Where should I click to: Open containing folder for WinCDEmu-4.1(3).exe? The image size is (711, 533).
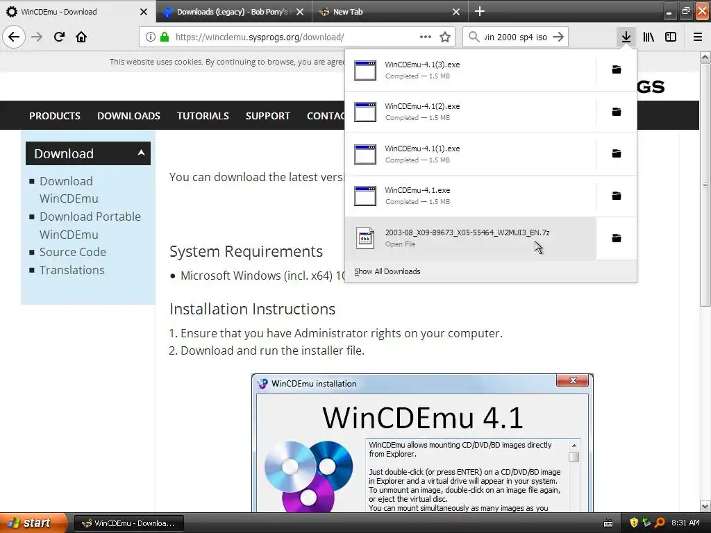pyautogui.click(x=617, y=70)
